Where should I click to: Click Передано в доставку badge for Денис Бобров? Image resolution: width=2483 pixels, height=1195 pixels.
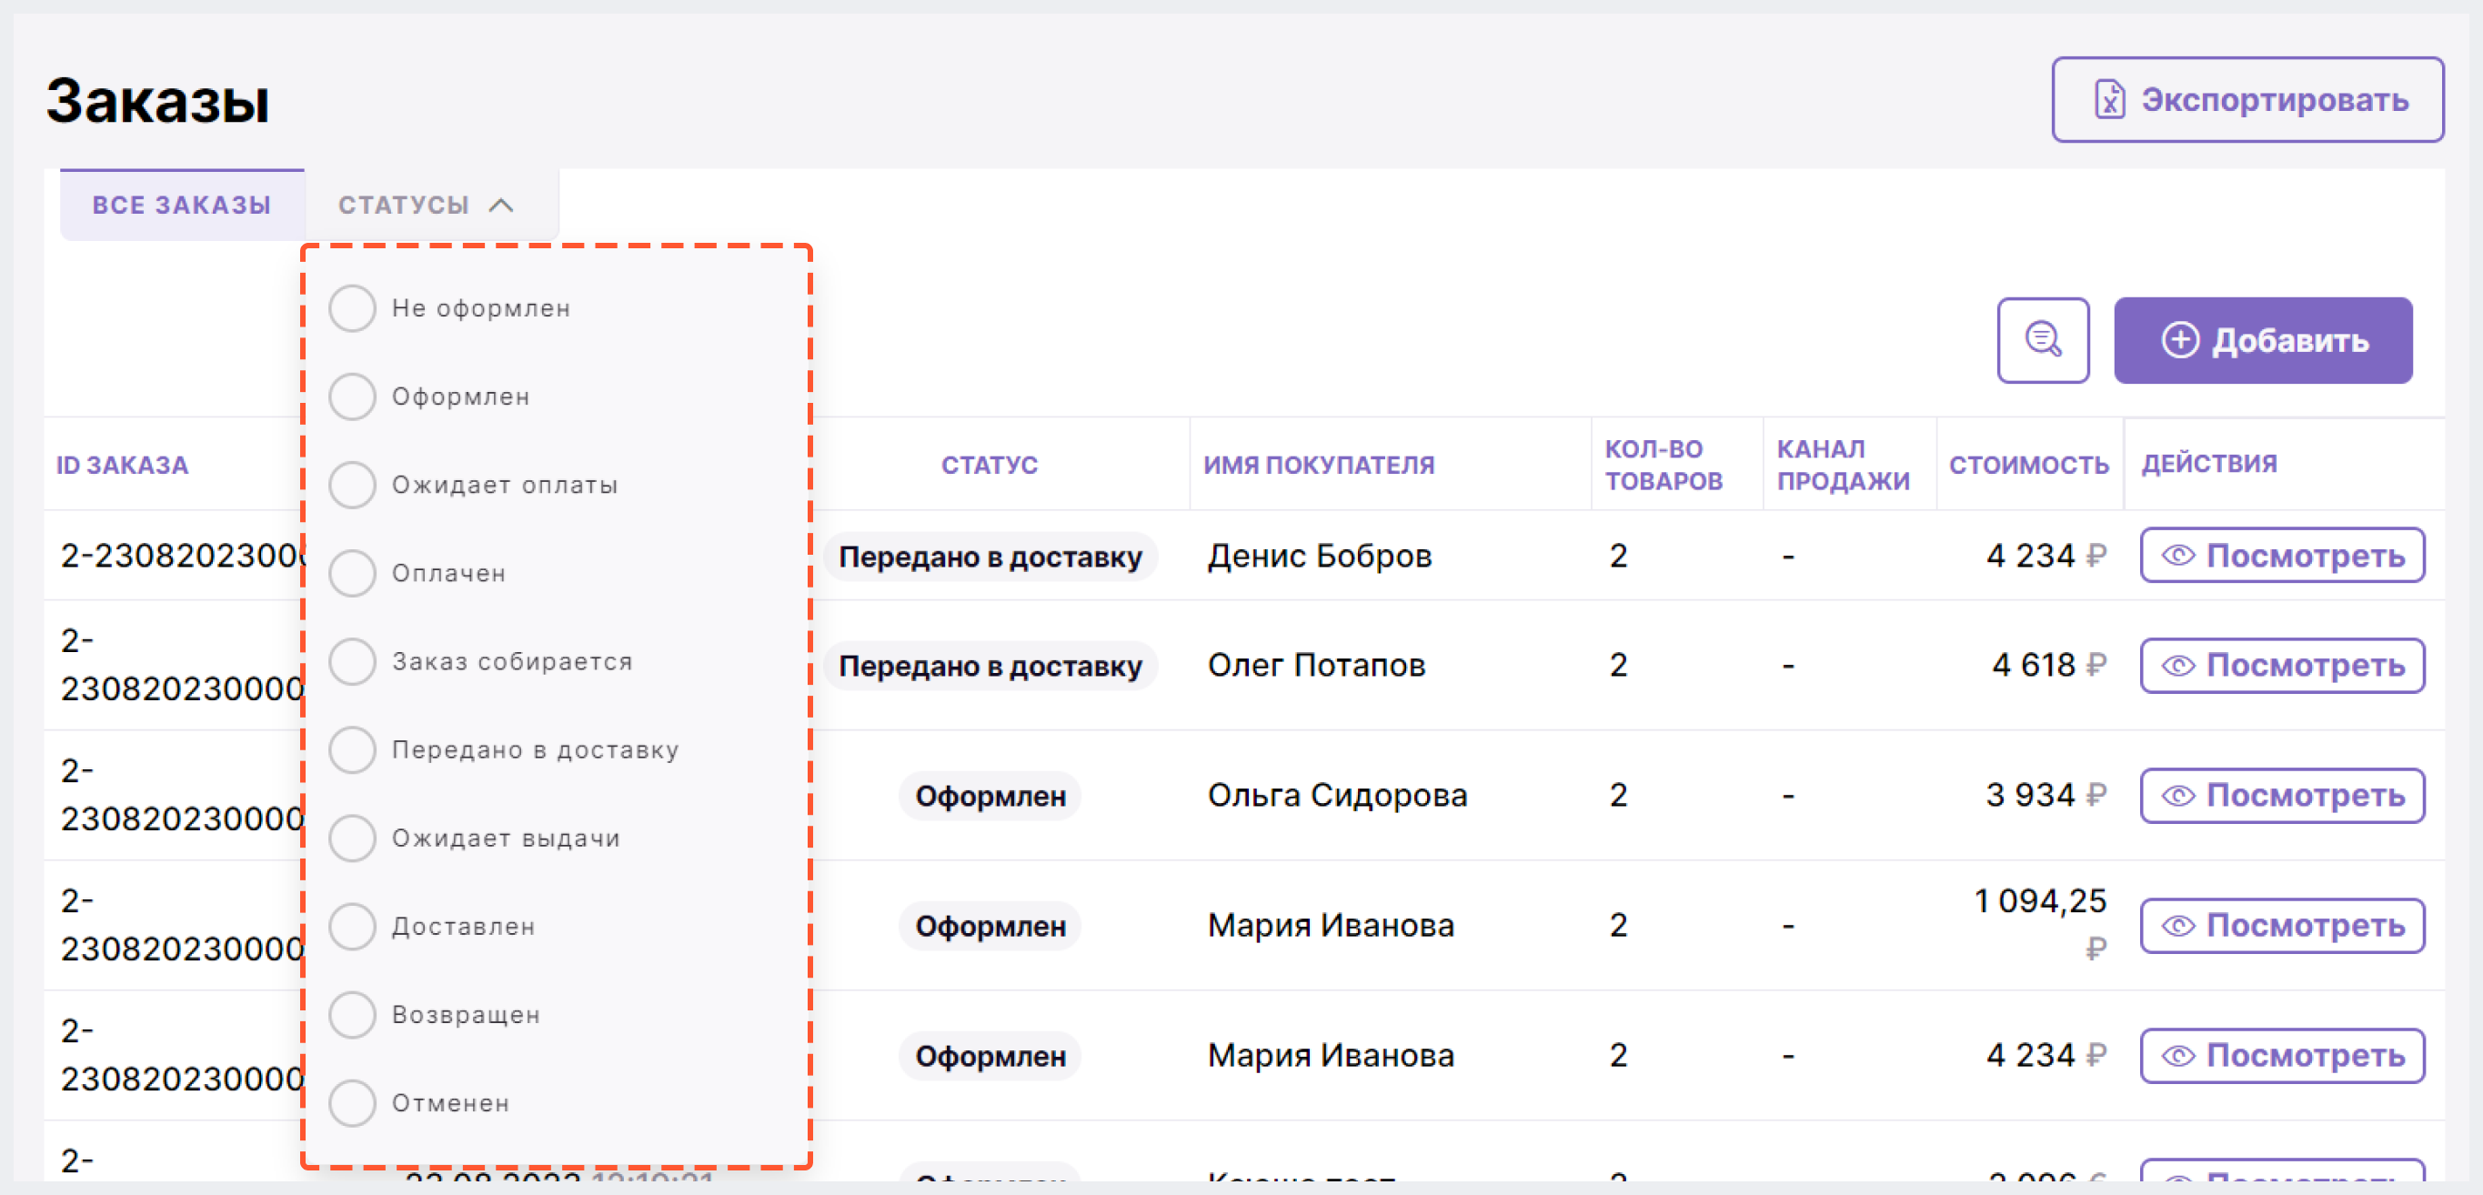[990, 556]
